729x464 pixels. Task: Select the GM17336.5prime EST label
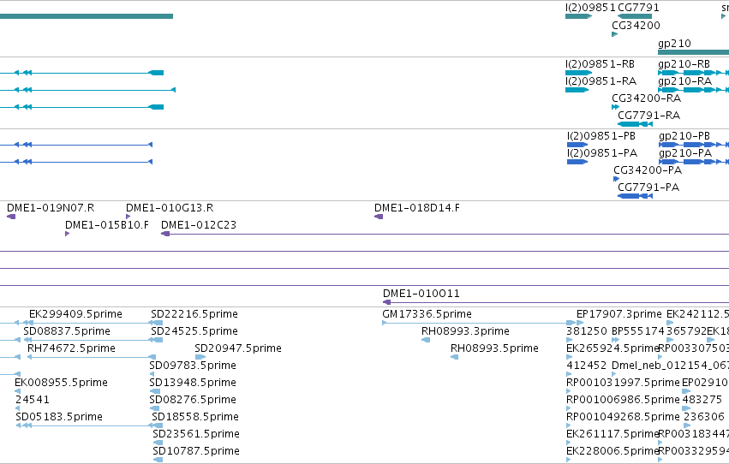427,314
